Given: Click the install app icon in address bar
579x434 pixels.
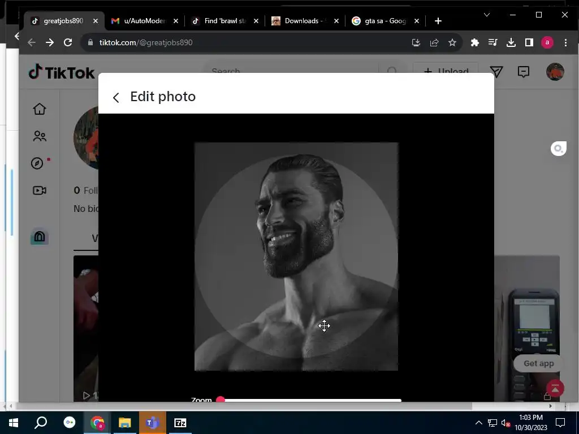Looking at the screenshot, I should [x=416, y=42].
